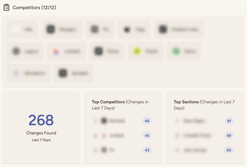Open the dark-icon chip in the third row
The width and height of the screenshot is (247, 167).
click(x=73, y=73)
